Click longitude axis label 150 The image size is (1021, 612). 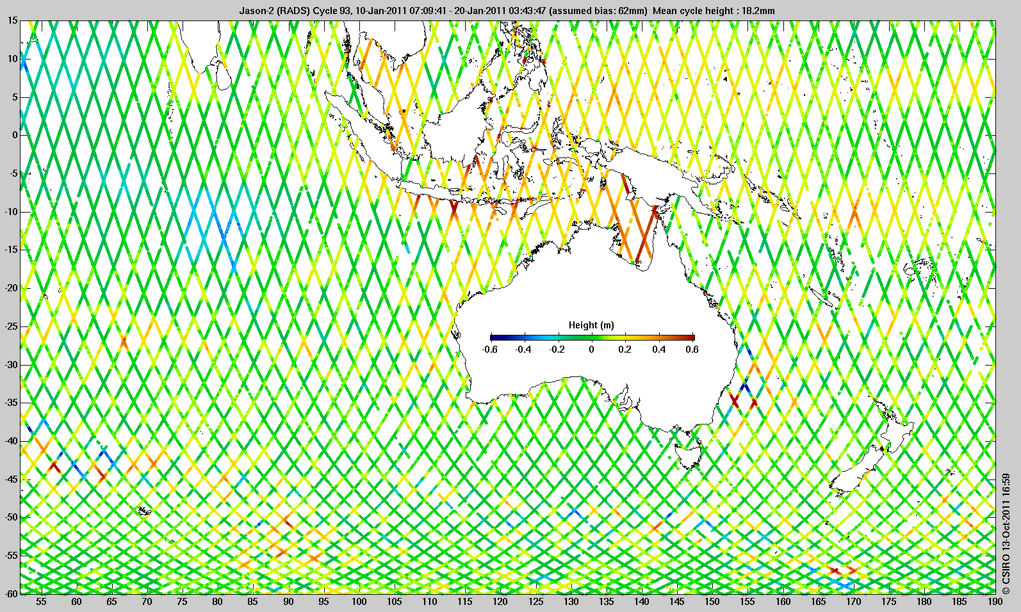[712, 602]
